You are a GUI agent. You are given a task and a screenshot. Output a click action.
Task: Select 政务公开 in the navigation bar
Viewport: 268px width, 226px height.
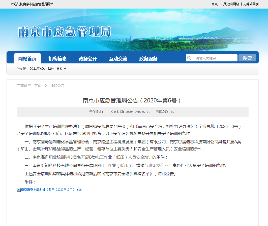click(x=88, y=59)
